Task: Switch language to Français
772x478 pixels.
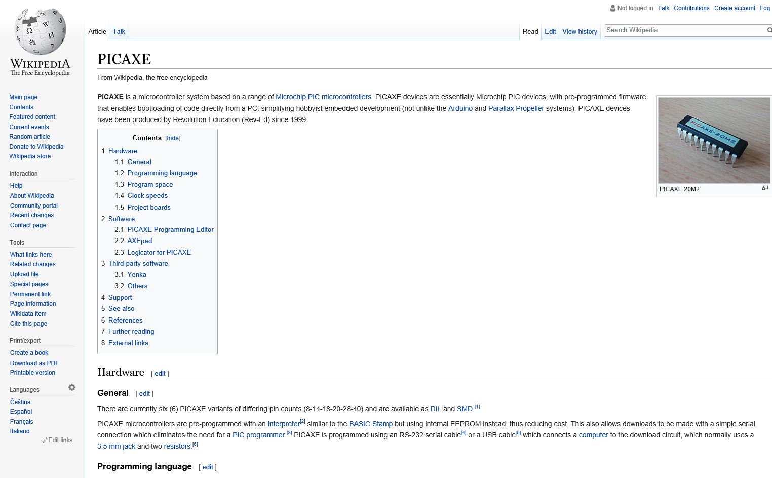Action: point(21,422)
